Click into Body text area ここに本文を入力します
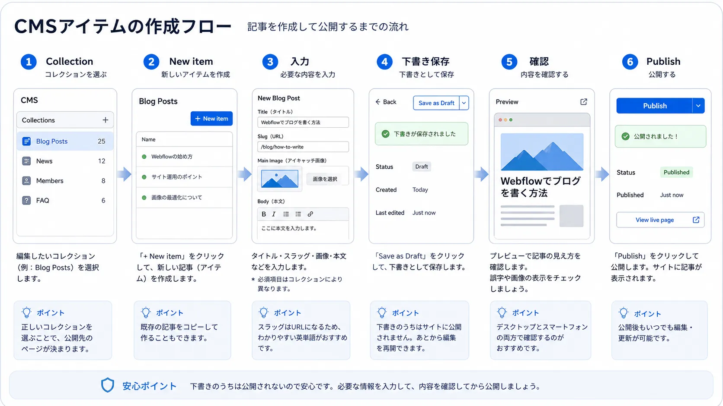This screenshot has height=406, width=723. [x=303, y=230]
